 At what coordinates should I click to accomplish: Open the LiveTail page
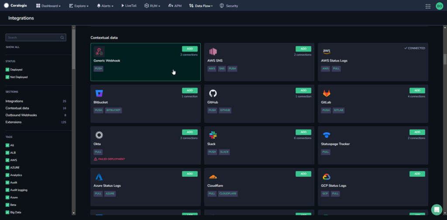[x=129, y=6]
